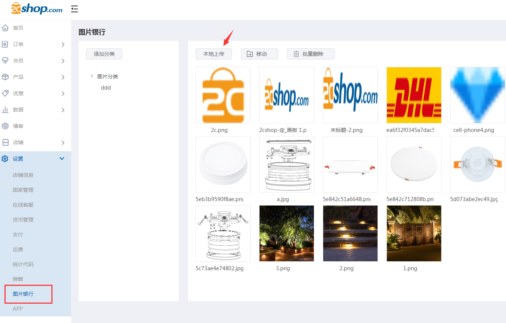Open 统计代码 settings page

23,264
